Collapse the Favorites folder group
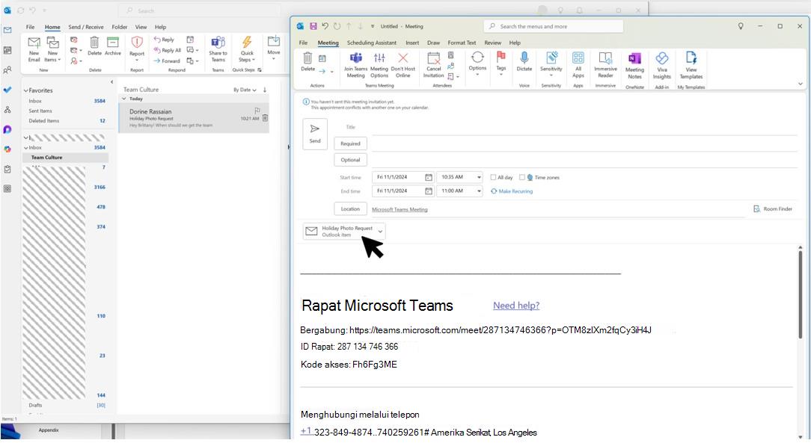Viewport: 811px width, 446px height. 26,90
